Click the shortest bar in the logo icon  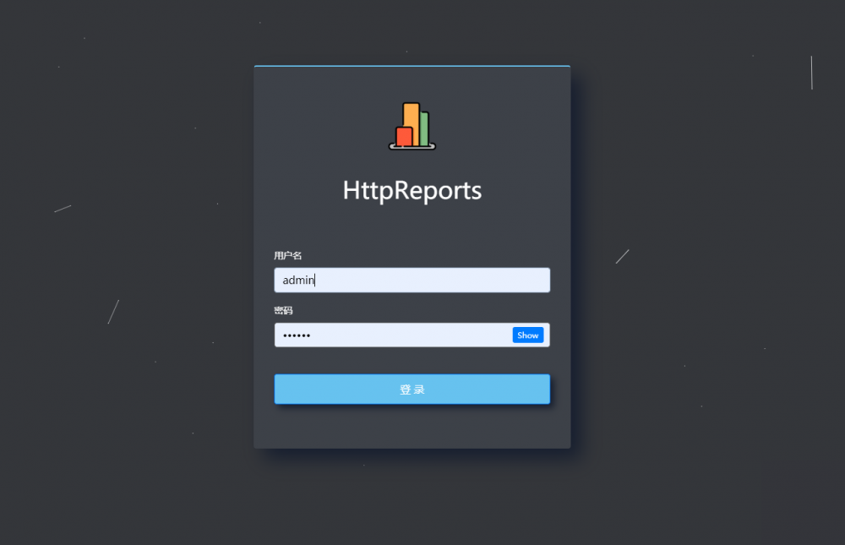coord(404,137)
